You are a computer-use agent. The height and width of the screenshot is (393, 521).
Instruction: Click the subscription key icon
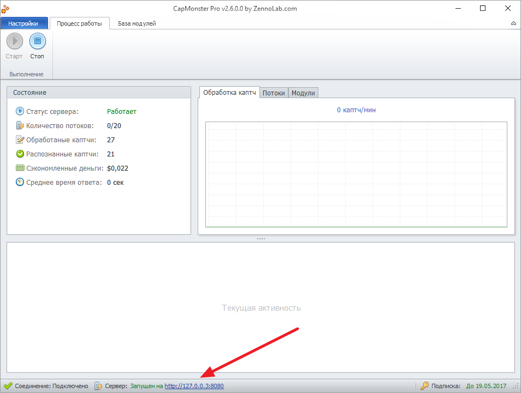[424, 386]
